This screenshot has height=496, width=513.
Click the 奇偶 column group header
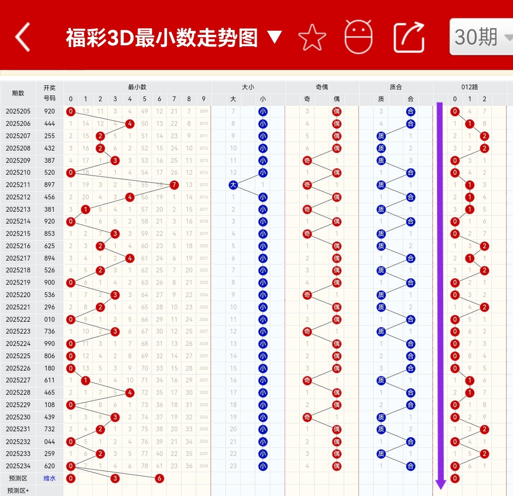coord(322,87)
